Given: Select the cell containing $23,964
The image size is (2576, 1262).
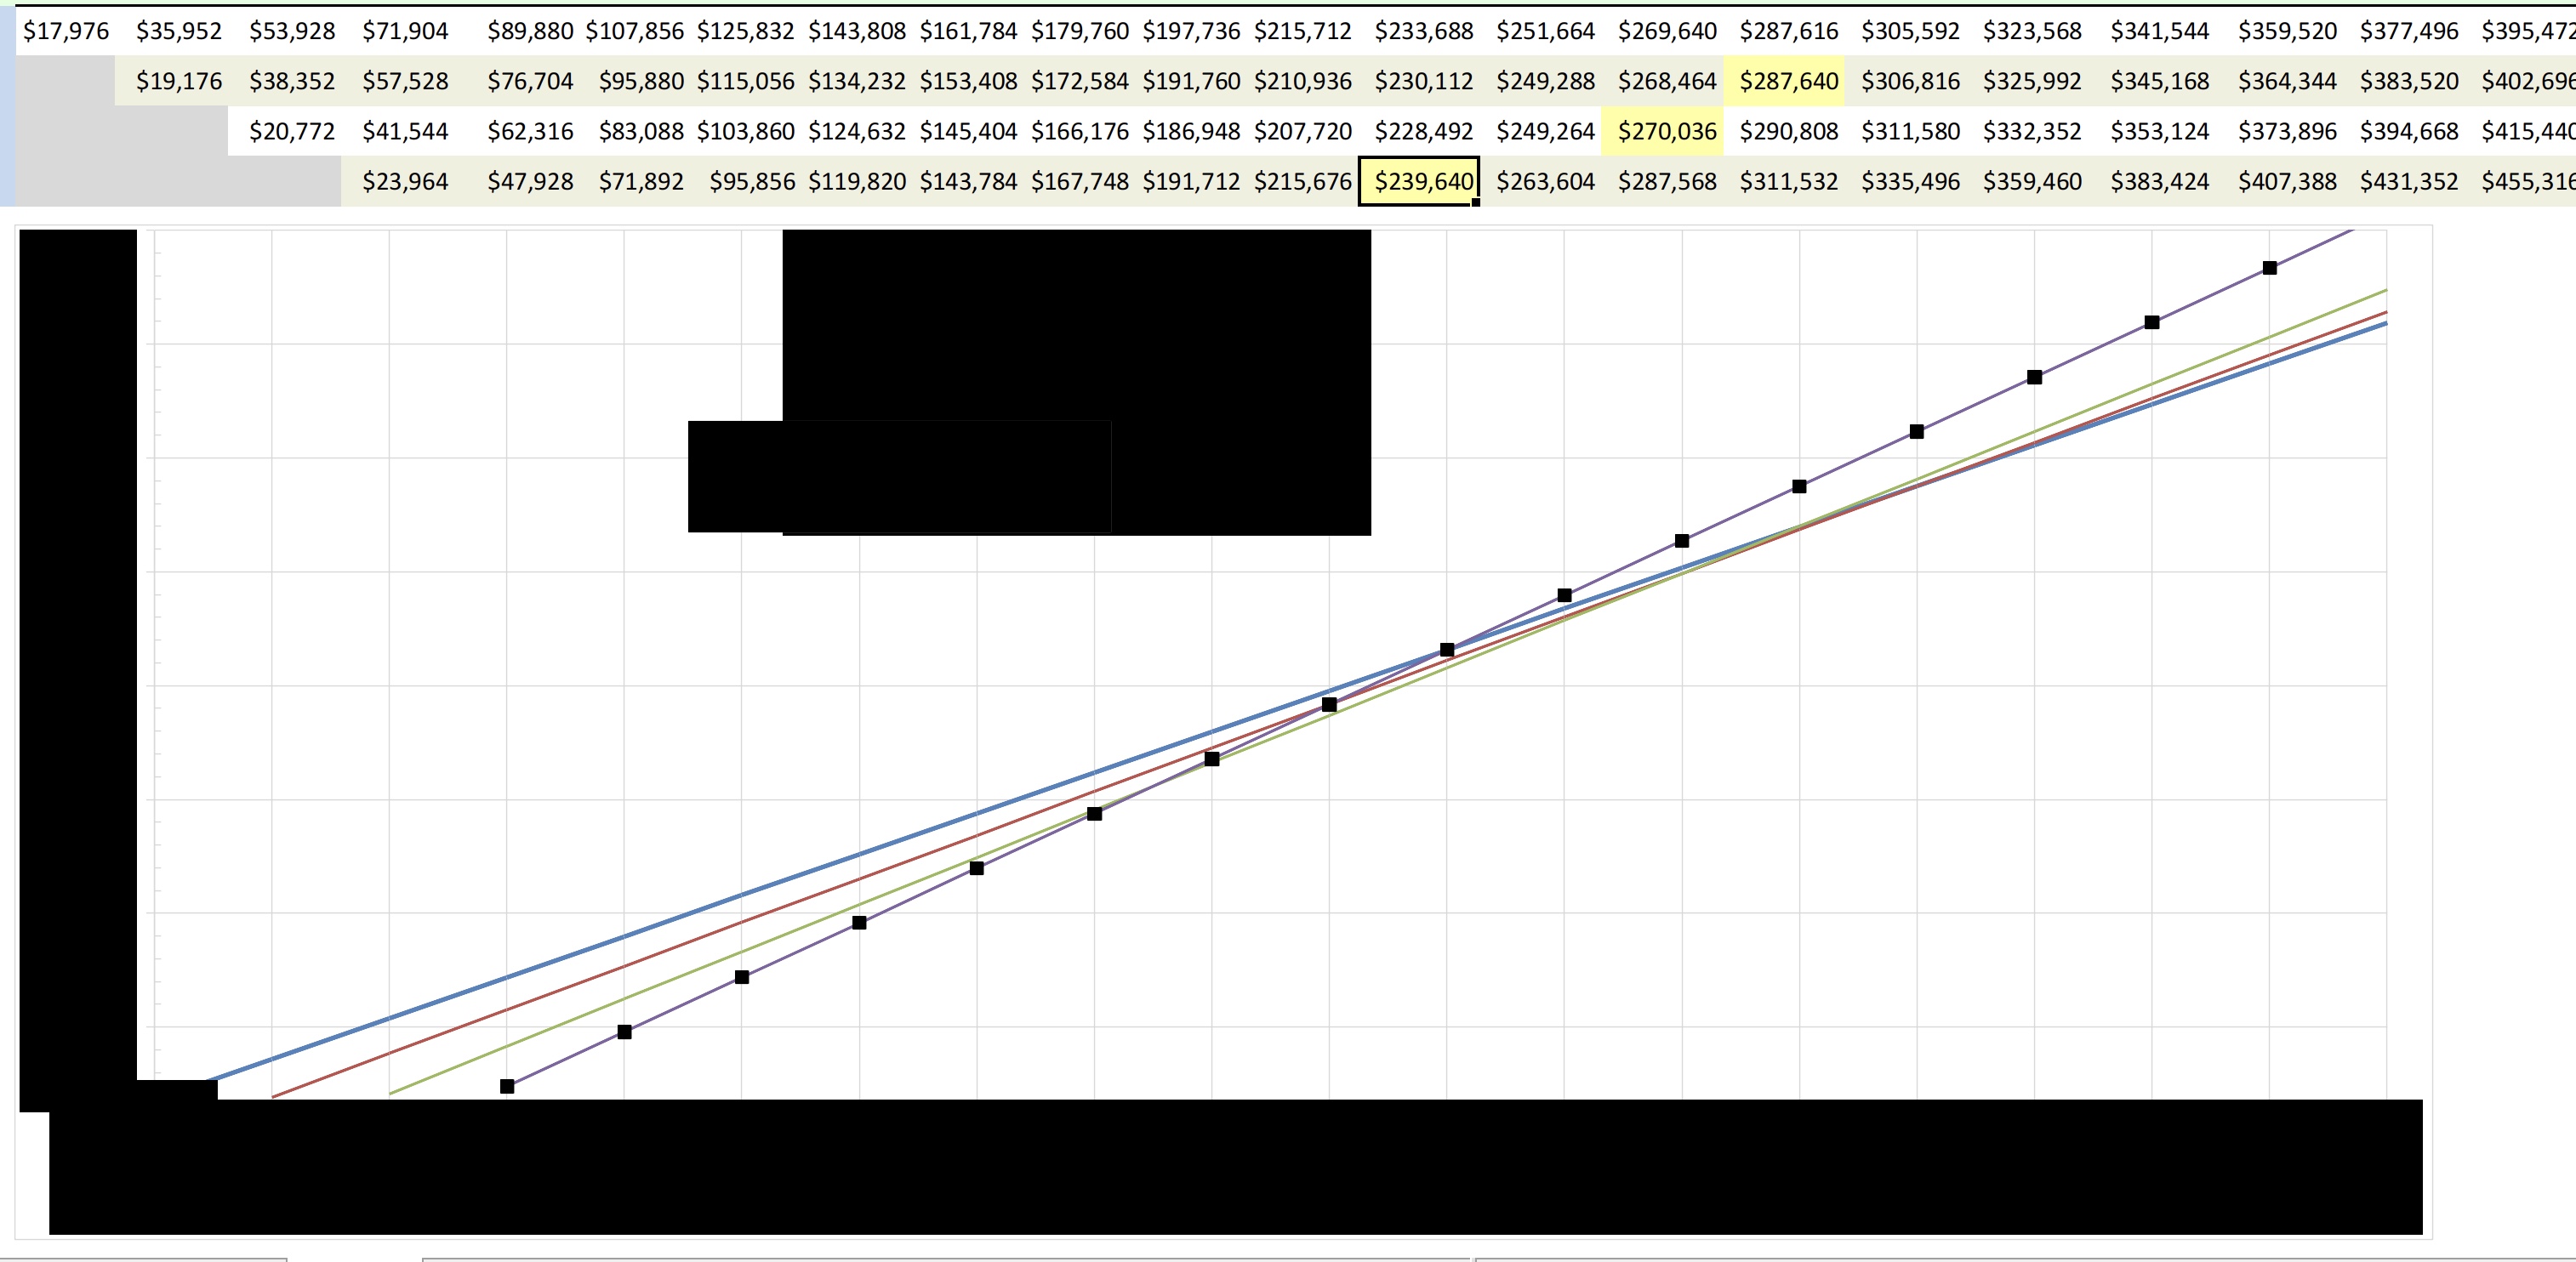Looking at the screenshot, I should pos(404,181).
